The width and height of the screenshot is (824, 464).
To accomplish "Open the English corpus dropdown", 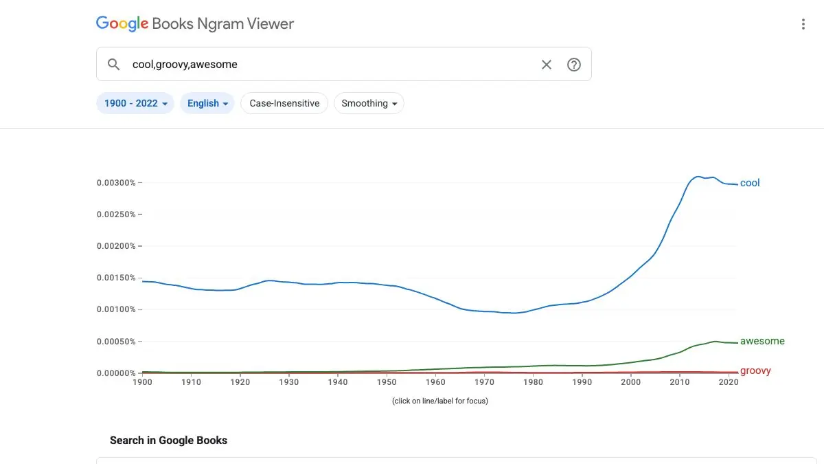I will (207, 103).
